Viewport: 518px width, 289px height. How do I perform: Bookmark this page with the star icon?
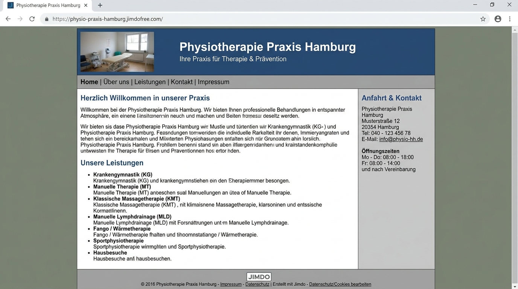(x=483, y=18)
